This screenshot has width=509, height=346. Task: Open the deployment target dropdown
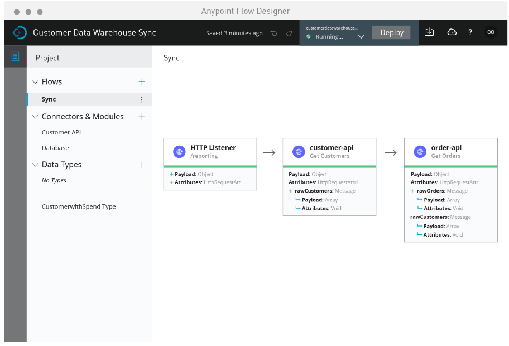361,36
